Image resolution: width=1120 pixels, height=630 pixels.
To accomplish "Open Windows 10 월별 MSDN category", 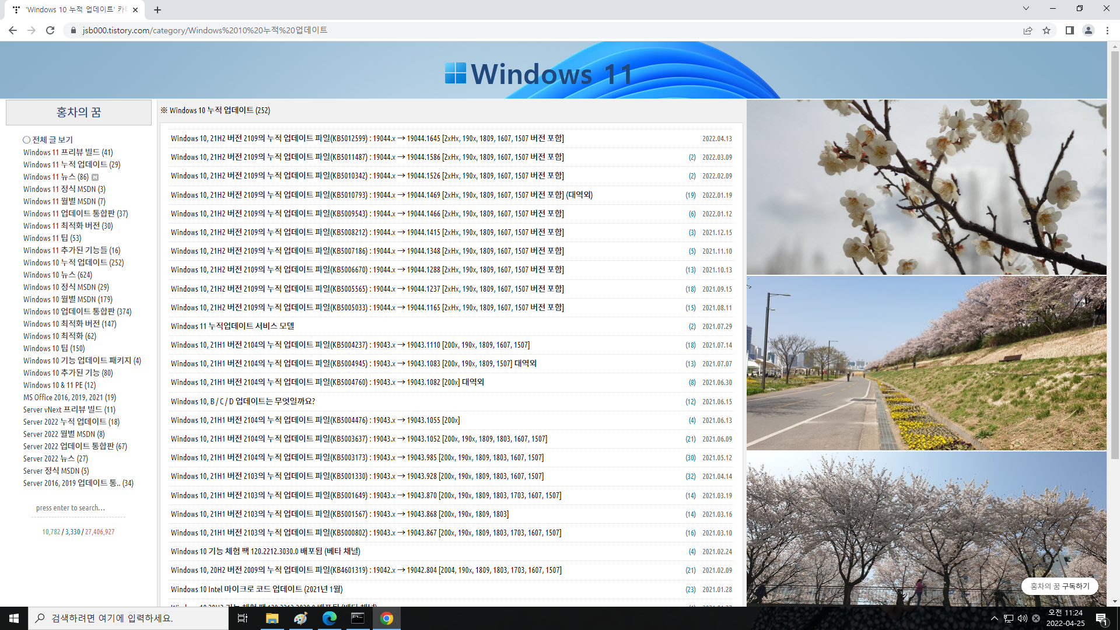I will (x=68, y=299).
